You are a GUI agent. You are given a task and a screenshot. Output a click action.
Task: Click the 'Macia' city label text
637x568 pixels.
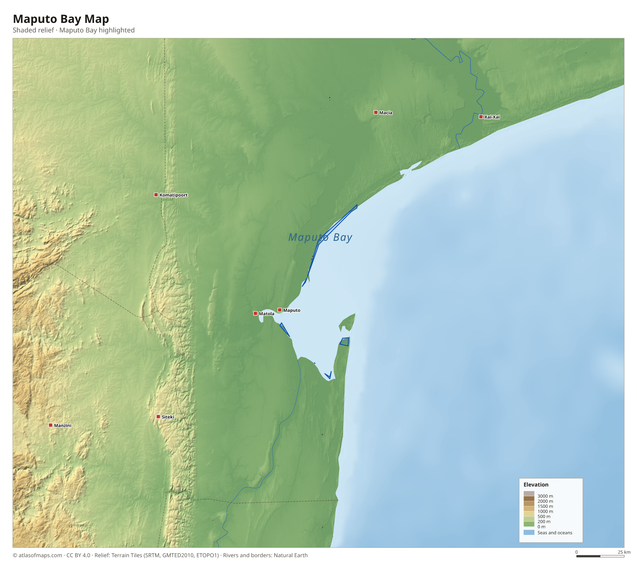(386, 113)
